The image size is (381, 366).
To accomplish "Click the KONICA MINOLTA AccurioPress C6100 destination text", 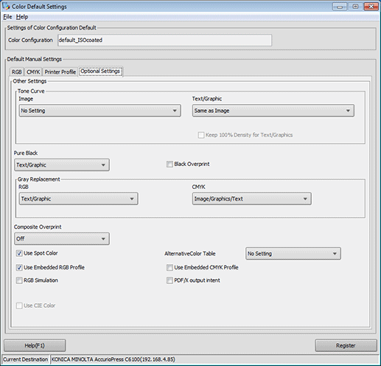I will (x=113, y=359).
